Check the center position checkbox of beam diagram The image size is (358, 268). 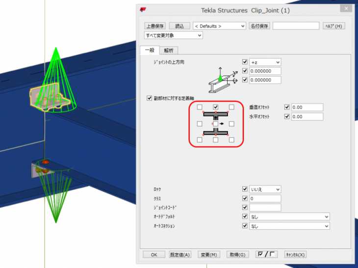pyautogui.click(x=215, y=124)
